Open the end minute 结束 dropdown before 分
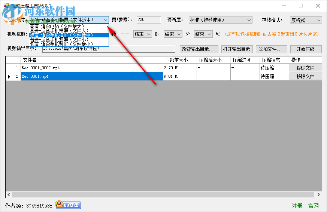Viewport: 327px width, 212px height. [173, 34]
